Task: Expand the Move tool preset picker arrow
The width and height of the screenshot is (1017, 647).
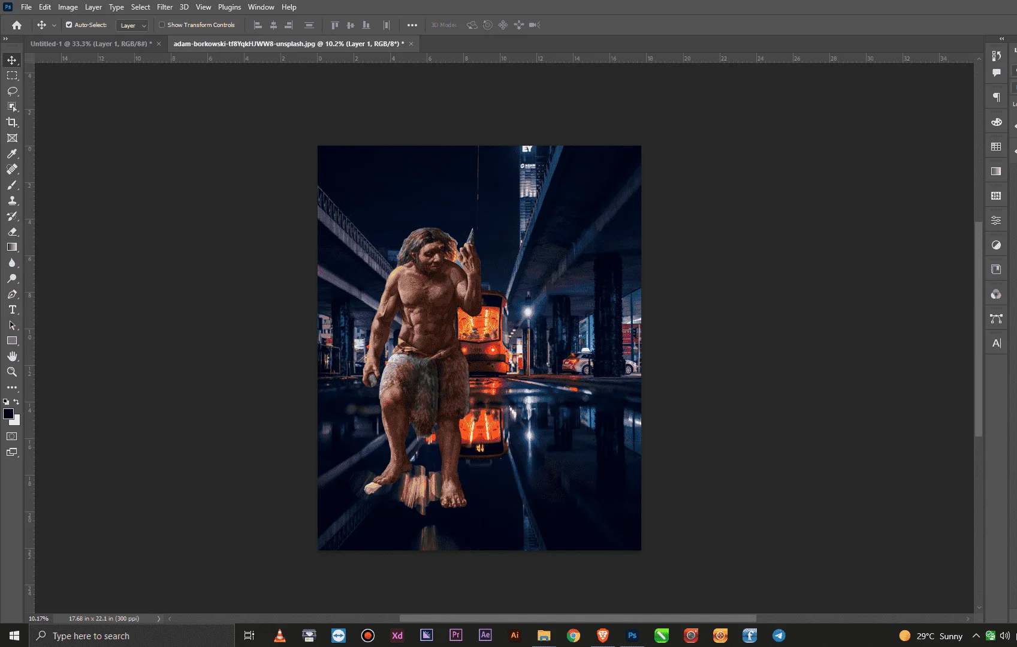Action: 54,25
